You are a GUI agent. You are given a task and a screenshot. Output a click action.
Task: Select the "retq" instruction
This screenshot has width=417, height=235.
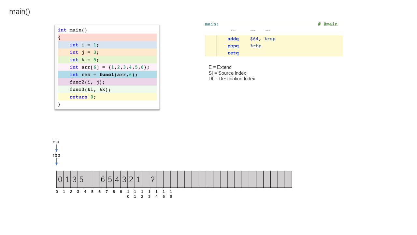pyautogui.click(x=233, y=53)
